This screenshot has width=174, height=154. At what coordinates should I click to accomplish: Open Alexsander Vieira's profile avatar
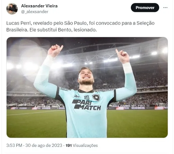(x=12, y=9)
